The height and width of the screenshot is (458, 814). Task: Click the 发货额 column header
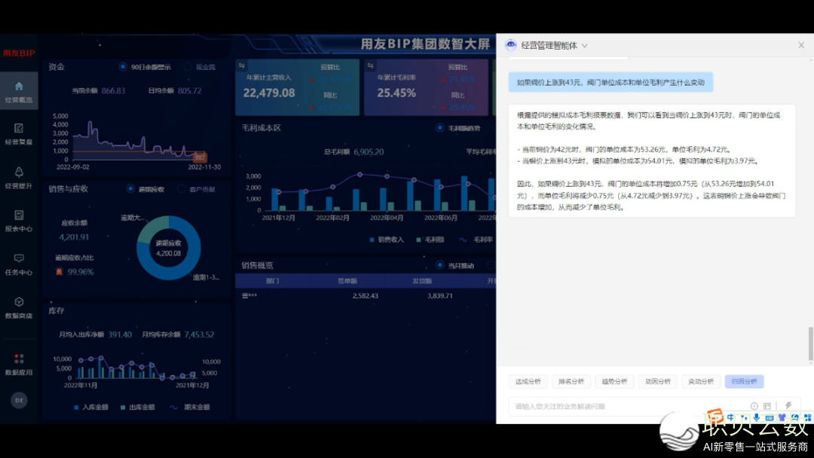[422, 281]
